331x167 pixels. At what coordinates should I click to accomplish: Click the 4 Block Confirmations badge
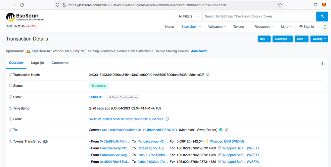click(122, 97)
